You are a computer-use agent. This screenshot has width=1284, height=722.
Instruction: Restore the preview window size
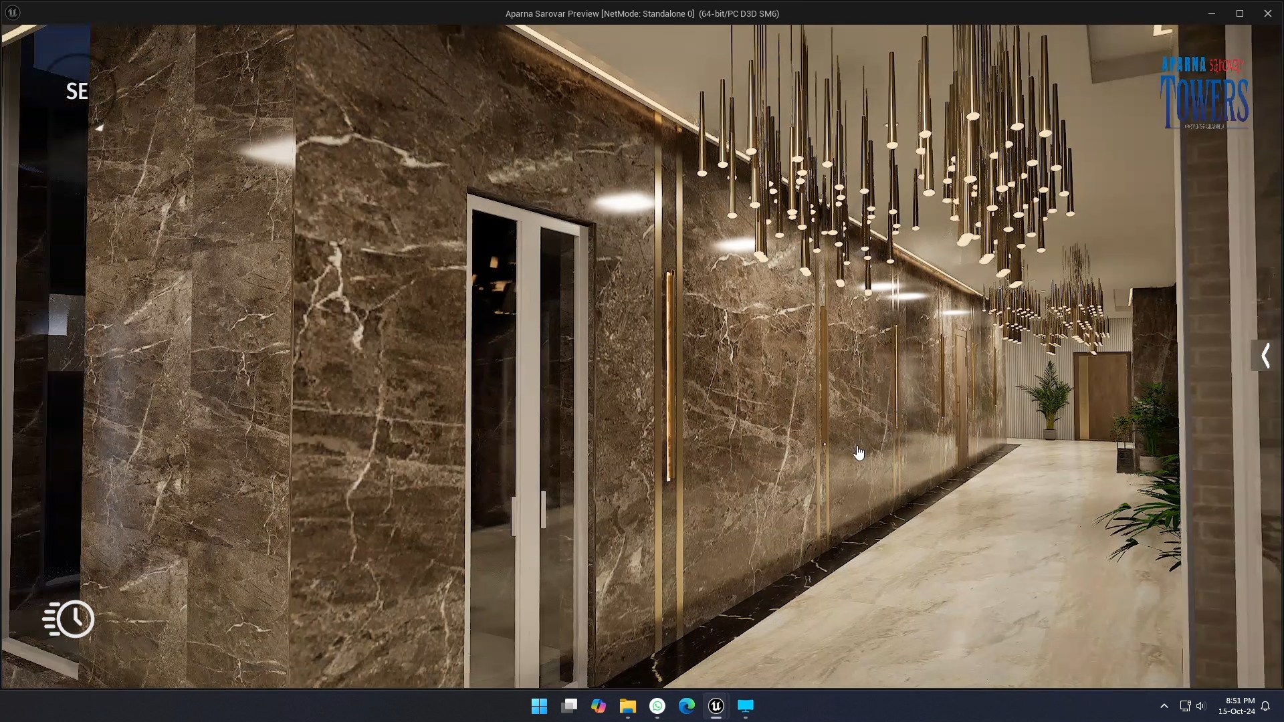1240,13
